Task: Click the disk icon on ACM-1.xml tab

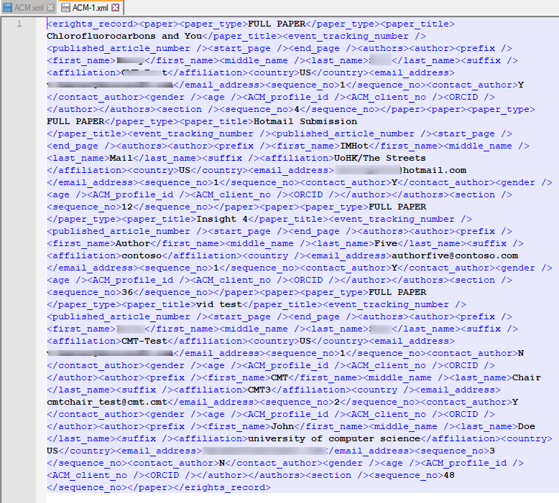Action: point(65,7)
